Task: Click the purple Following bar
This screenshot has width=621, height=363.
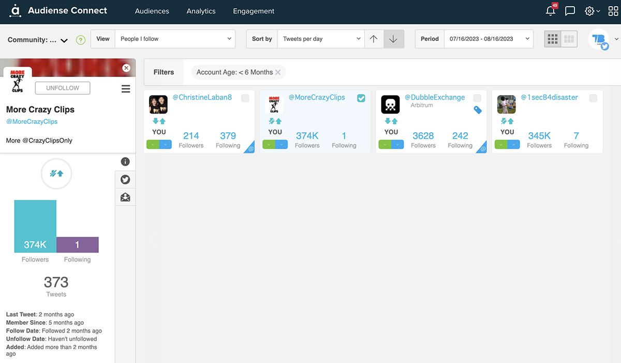Action: click(77, 245)
